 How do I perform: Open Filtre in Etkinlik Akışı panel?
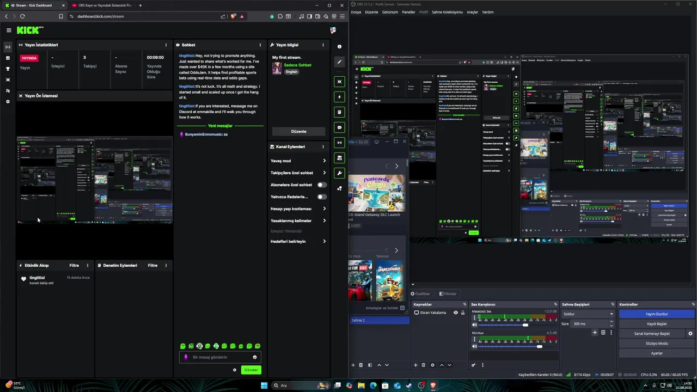coord(74,265)
